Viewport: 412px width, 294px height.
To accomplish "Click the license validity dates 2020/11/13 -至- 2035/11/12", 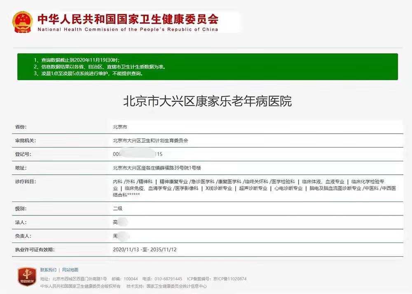I will [x=145, y=250].
